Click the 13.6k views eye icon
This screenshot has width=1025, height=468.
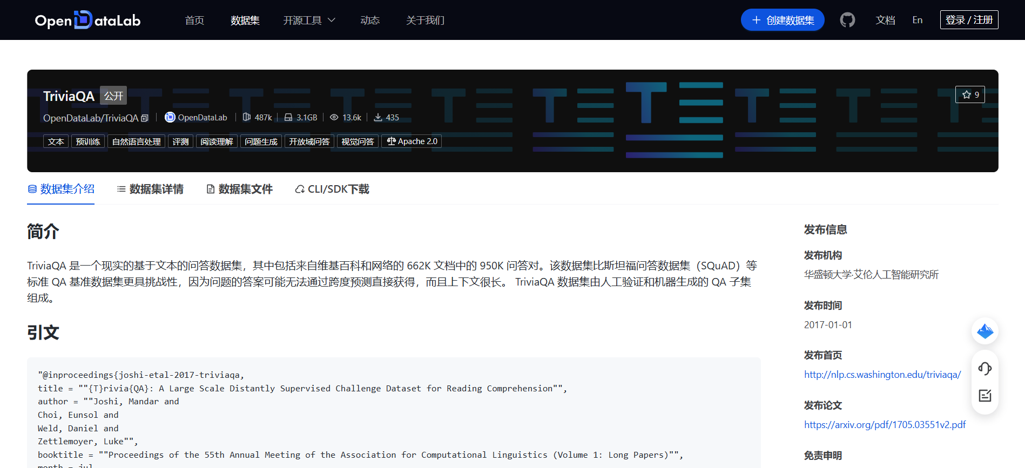pos(334,117)
